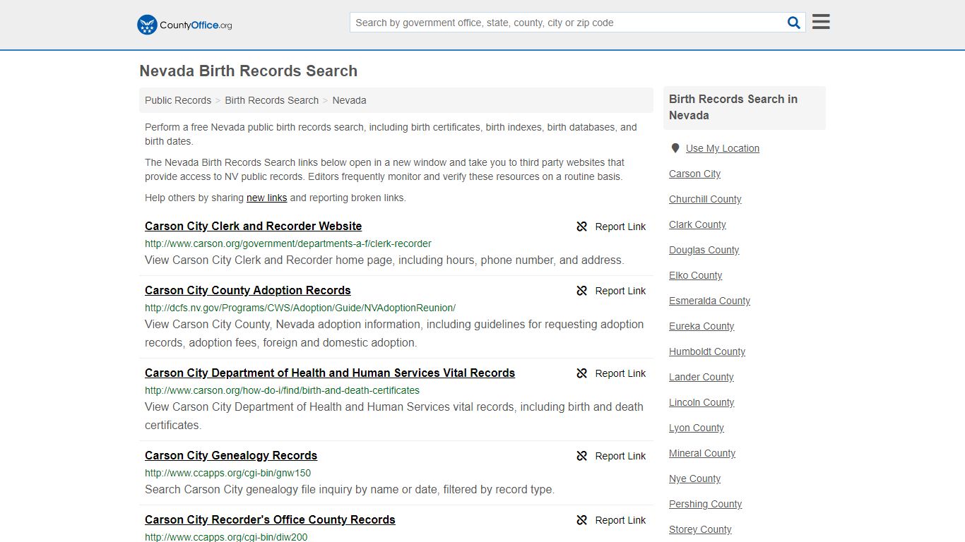Open Carson City Recorder's Office County Records title
Viewport: 965px width, 542px height.
point(270,519)
